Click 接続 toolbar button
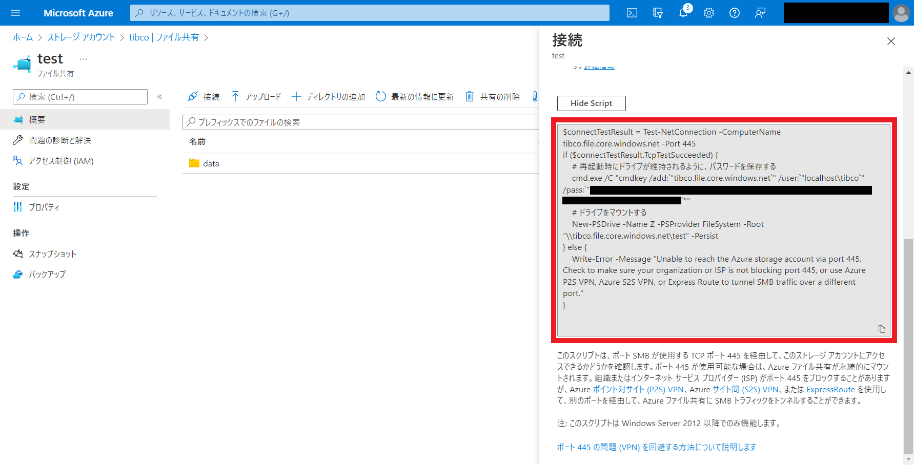Screen dimensions: 914x465 [204, 97]
